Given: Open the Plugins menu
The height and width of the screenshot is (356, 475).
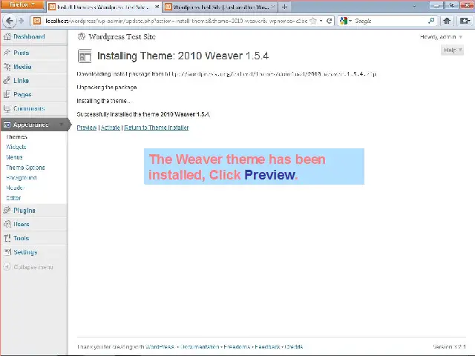Looking at the screenshot, I should click(24, 211).
